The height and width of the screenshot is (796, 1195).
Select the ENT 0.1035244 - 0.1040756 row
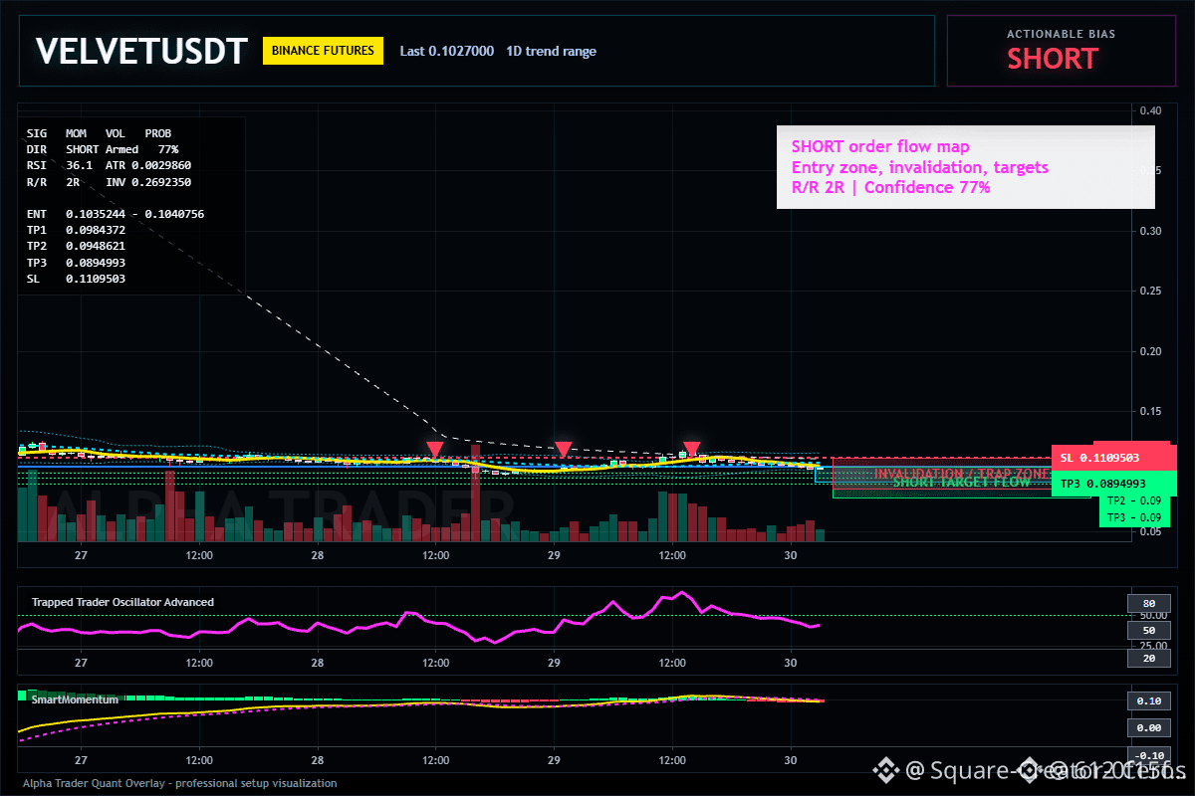click(116, 214)
